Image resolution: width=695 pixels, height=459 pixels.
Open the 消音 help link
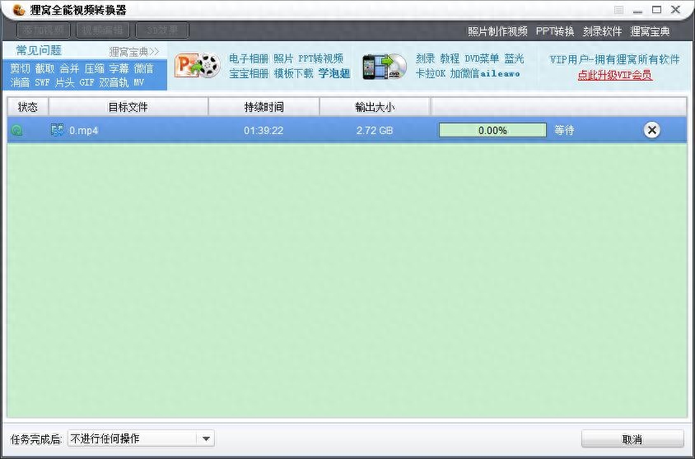pyautogui.click(x=20, y=82)
